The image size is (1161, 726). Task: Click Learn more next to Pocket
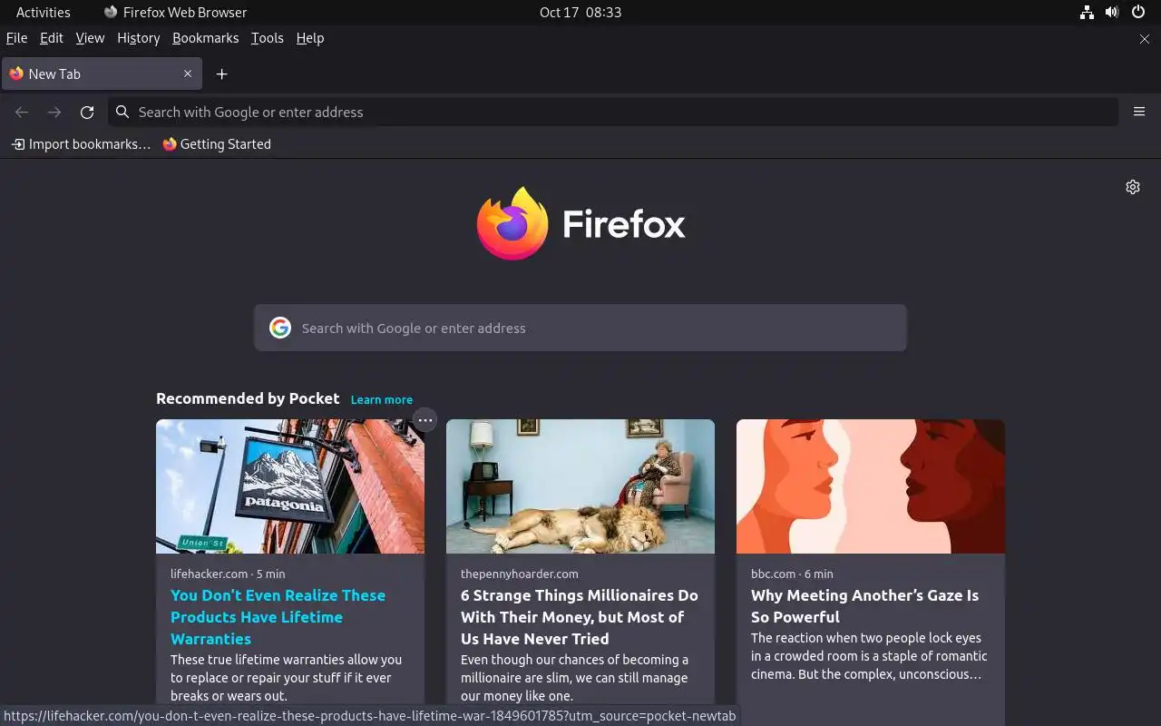382,399
